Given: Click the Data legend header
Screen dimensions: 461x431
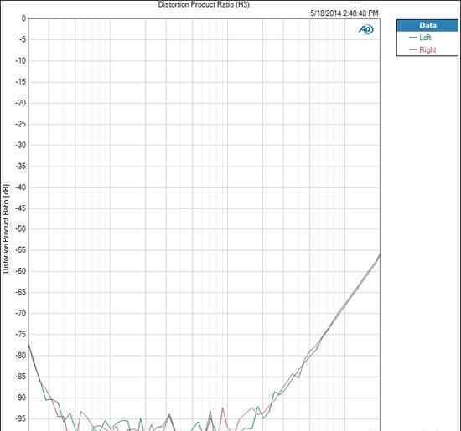Looking at the screenshot, I should [x=427, y=26].
